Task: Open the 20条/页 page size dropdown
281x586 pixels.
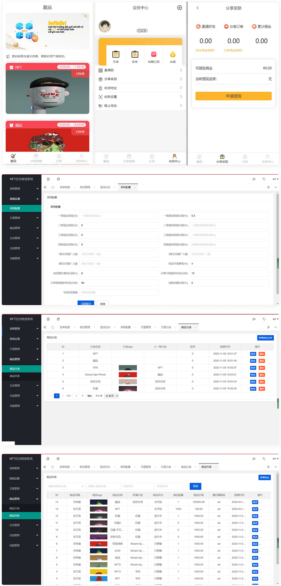Action: click(x=112, y=396)
